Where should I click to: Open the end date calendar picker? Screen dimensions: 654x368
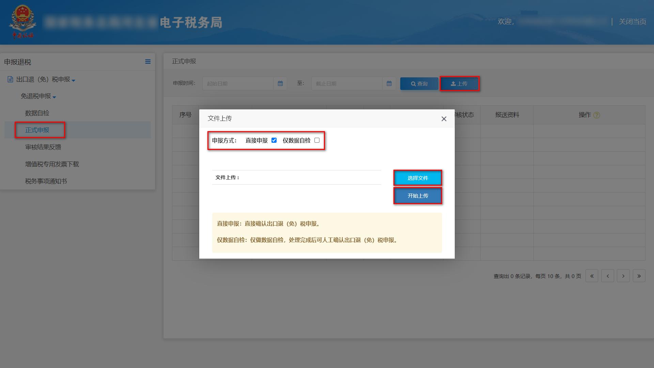pyautogui.click(x=389, y=83)
